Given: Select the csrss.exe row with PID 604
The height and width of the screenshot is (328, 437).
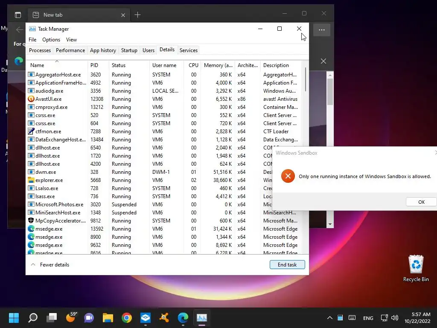Looking at the screenshot, I should click(x=164, y=123).
